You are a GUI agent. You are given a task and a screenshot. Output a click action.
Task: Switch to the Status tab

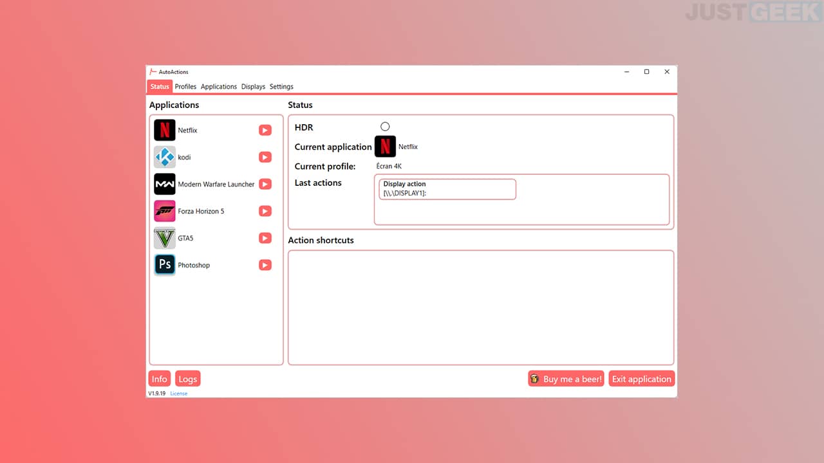click(x=160, y=87)
